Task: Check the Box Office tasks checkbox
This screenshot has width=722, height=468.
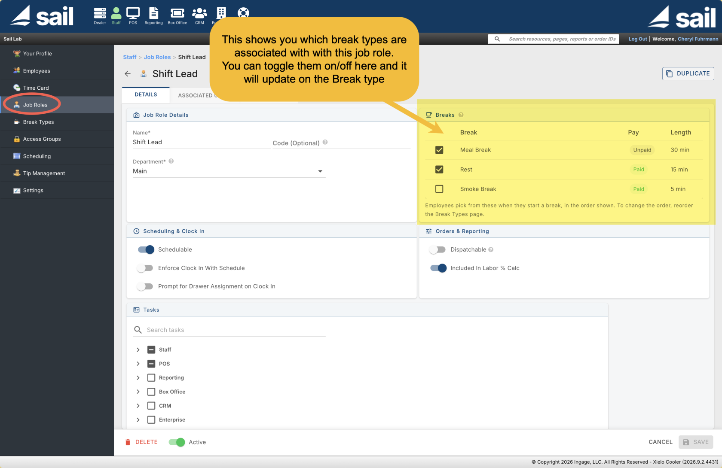Action: click(151, 392)
